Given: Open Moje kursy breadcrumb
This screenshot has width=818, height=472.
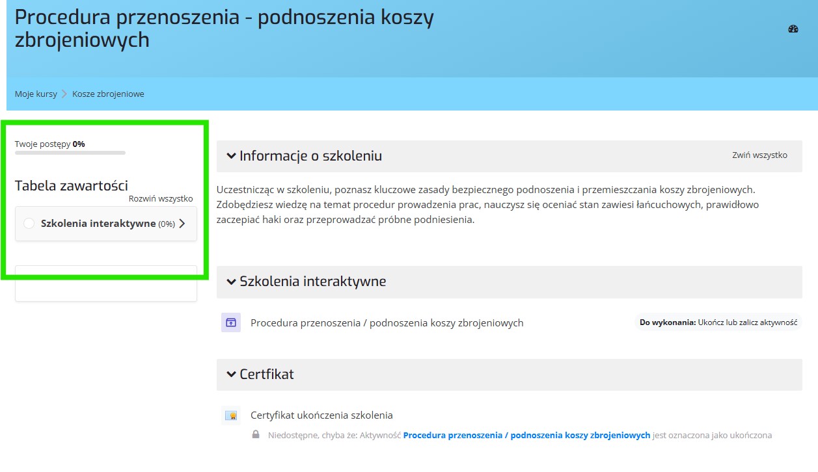Looking at the screenshot, I should [x=36, y=94].
